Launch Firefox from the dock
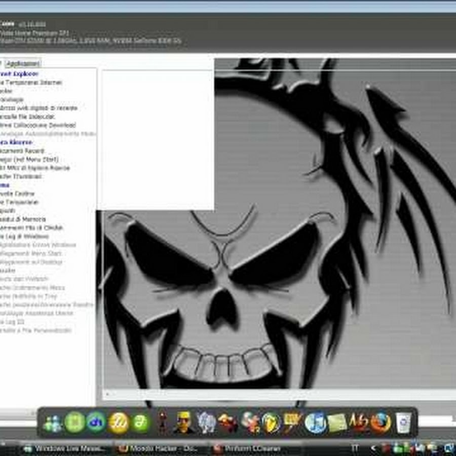 click(381, 423)
